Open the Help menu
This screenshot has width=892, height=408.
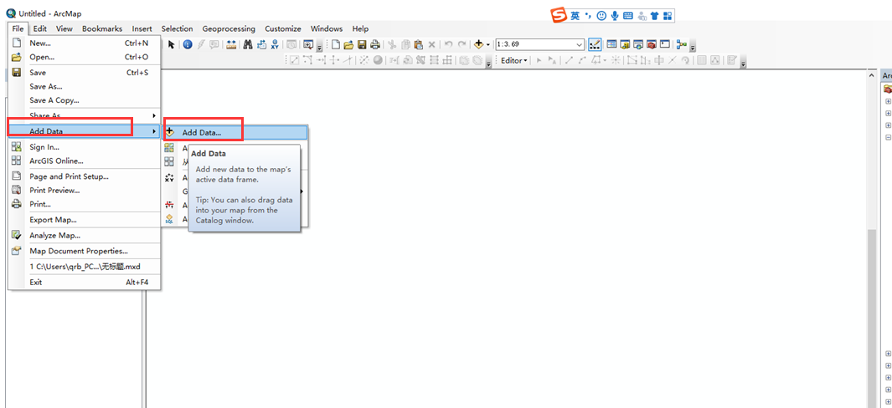(x=360, y=28)
